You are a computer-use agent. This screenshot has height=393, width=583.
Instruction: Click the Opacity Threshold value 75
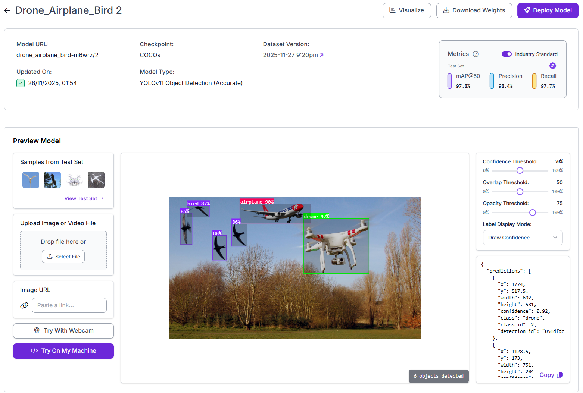tap(559, 203)
